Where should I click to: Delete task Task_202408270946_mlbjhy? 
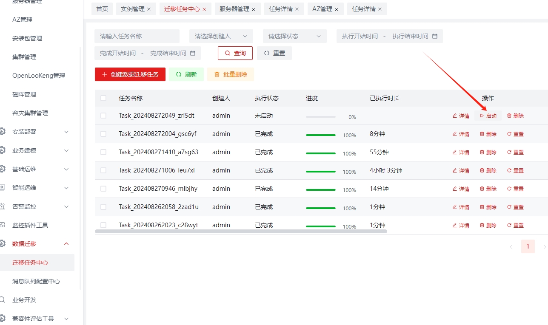488,189
